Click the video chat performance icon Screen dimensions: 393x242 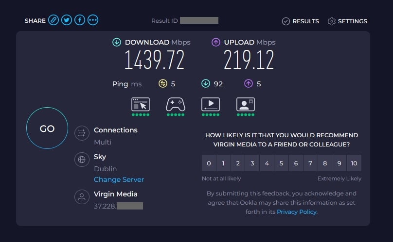coord(246,104)
